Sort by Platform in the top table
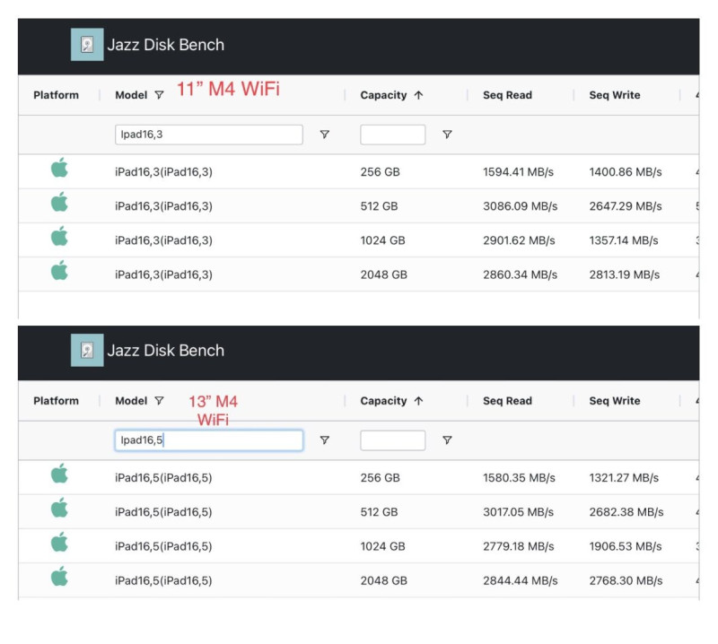 pyautogui.click(x=56, y=95)
